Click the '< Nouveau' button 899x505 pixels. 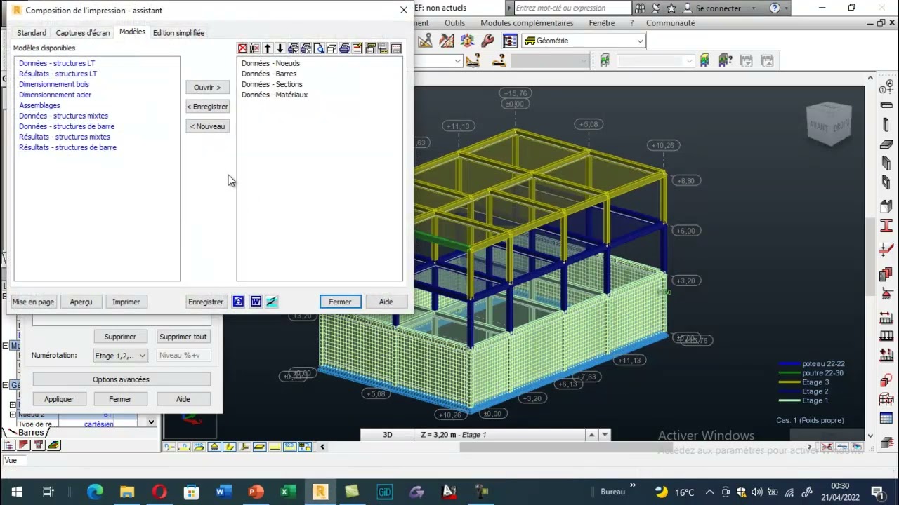[x=207, y=126]
